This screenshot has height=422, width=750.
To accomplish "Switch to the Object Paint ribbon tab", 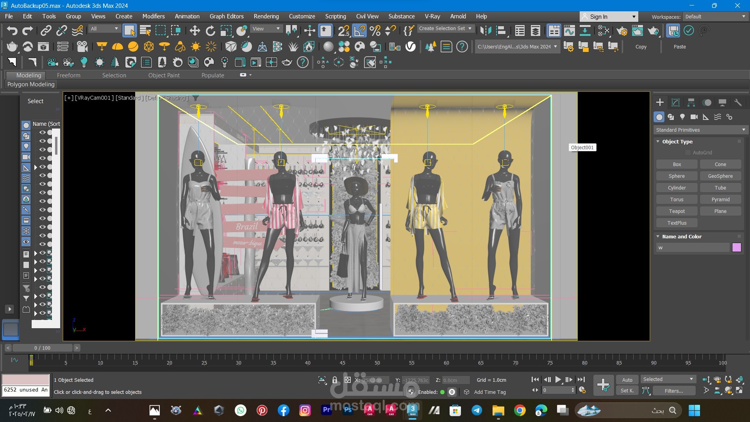I will [x=164, y=75].
